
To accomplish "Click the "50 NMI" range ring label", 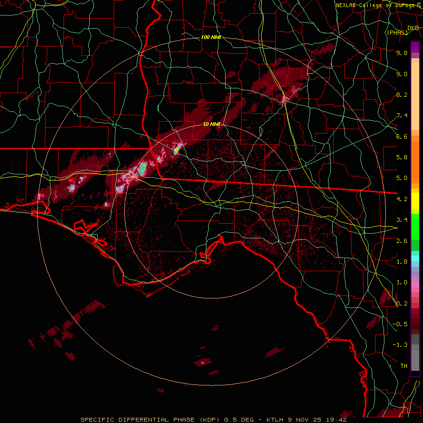I will point(212,124).
